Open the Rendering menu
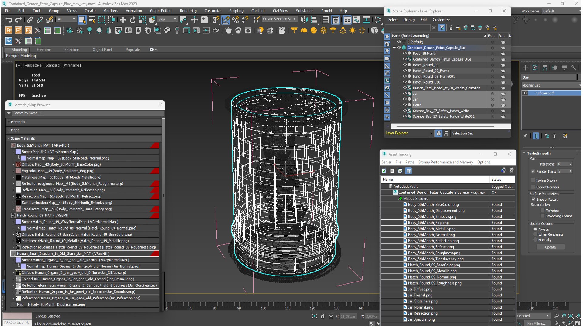Image resolution: width=583 pixels, height=327 pixels. 188,11
